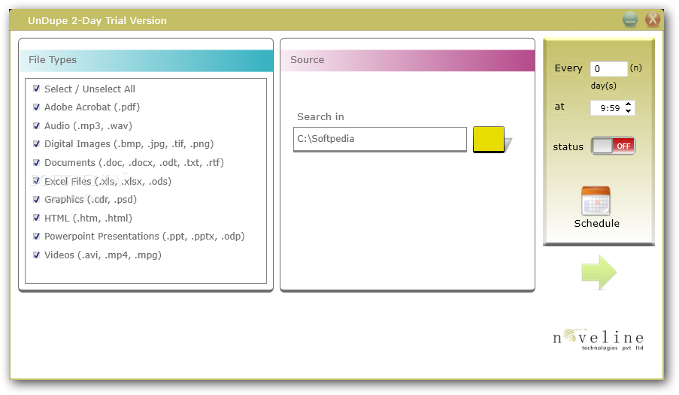Close the UnDupe window
Image resolution: width=679 pixels, height=395 pixels.
click(653, 20)
